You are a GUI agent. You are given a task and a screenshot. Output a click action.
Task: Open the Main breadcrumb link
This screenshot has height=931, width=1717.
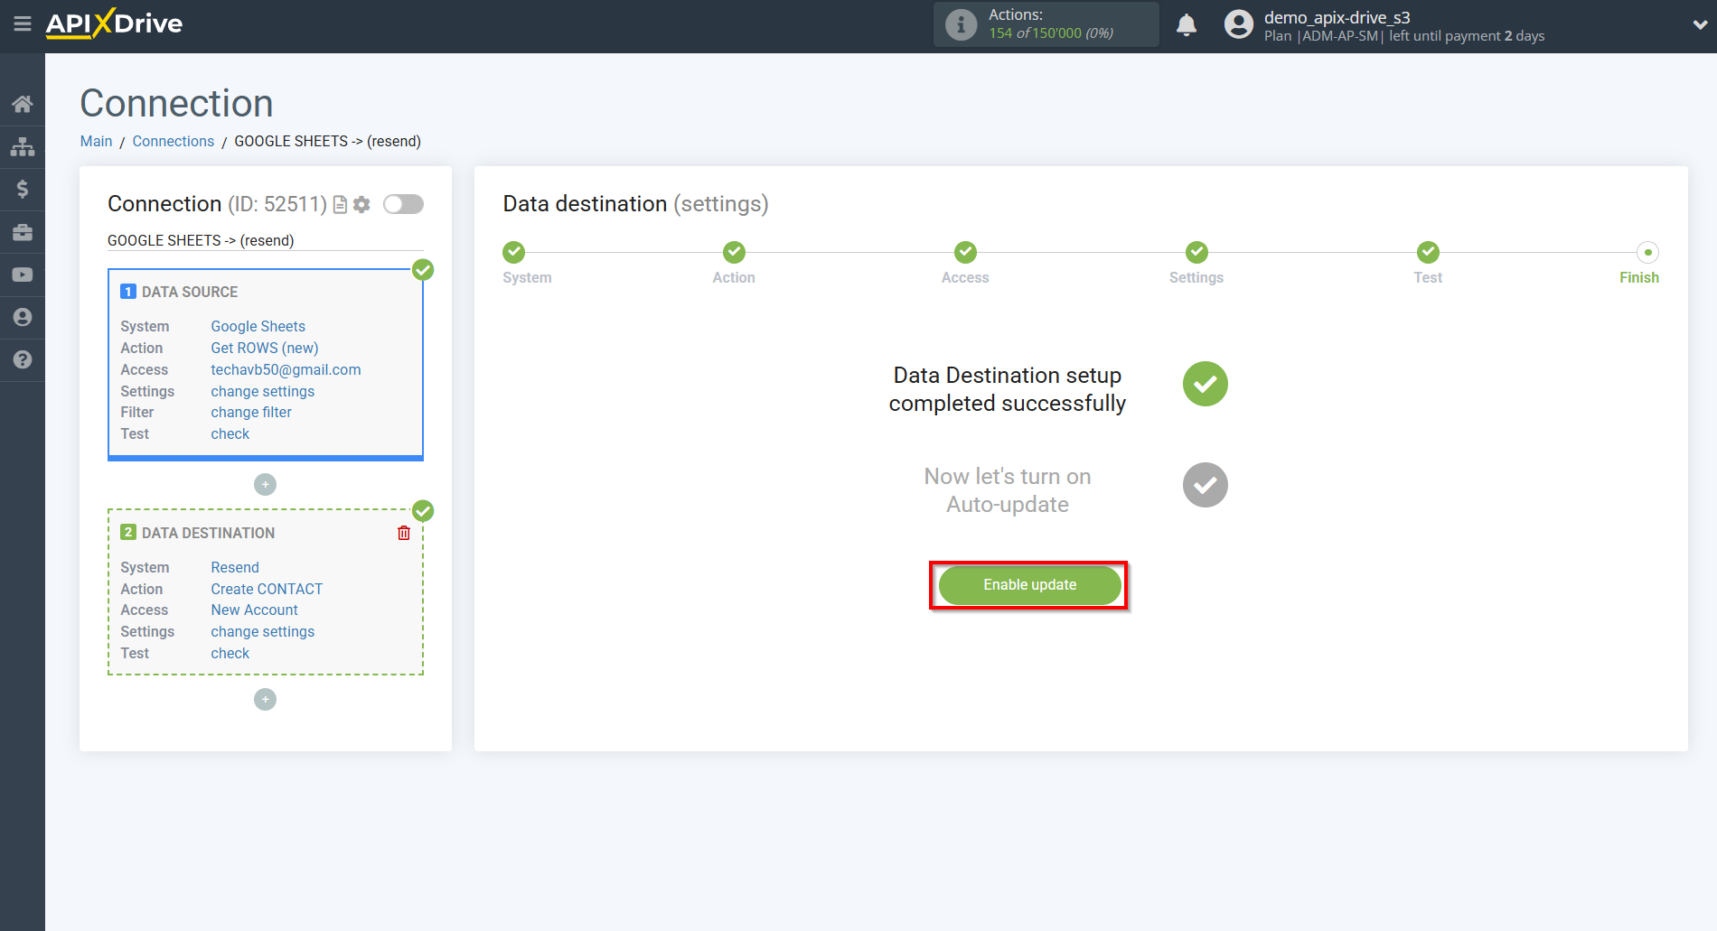tap(96, 141)
